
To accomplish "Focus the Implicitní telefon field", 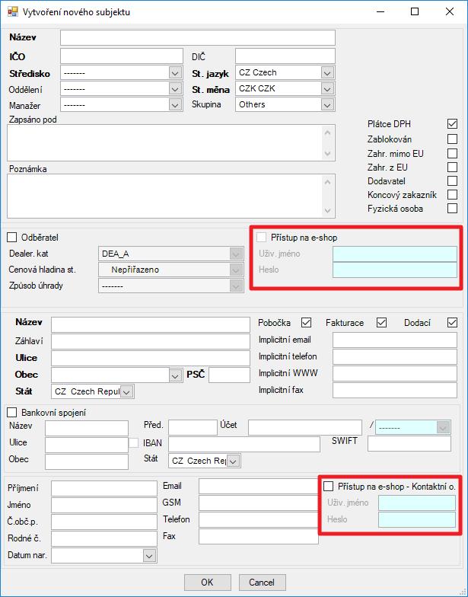I will (395, 356).
